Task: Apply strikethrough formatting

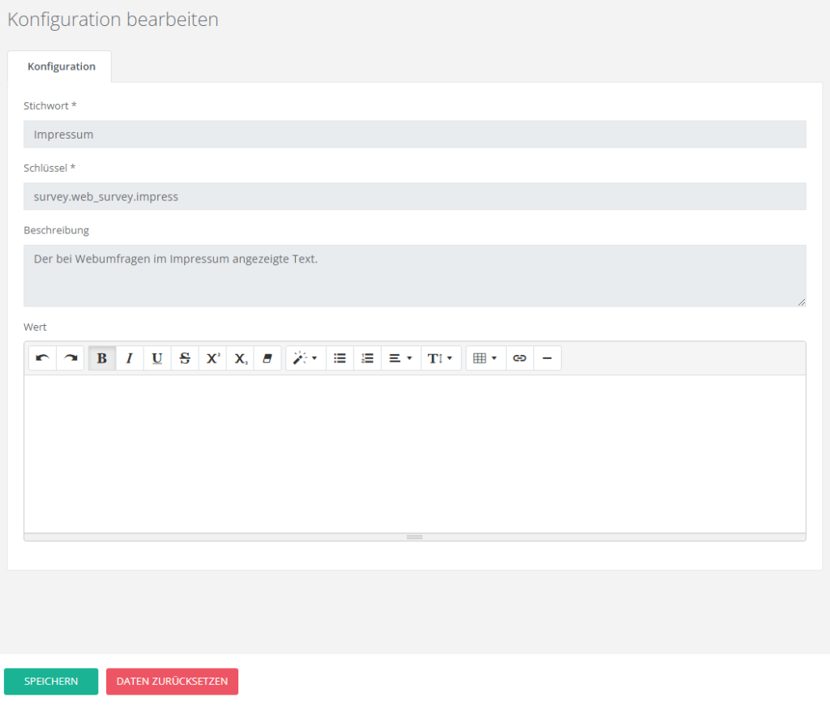Action: point(185,358)
